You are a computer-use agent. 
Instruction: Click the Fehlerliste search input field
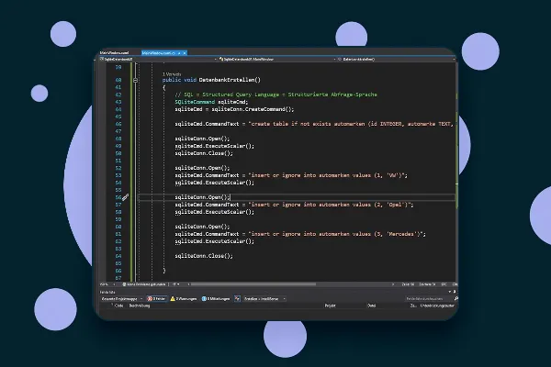428,299
